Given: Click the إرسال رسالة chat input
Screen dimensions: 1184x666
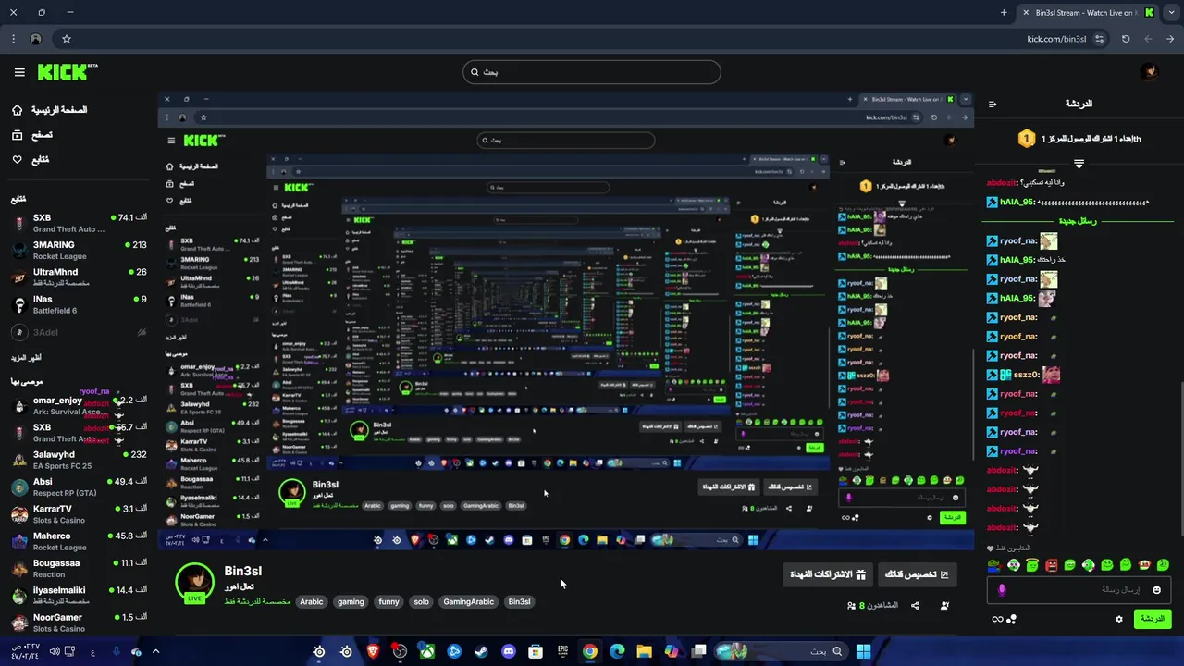Looking at the screenshot, I should [1079, 589].
